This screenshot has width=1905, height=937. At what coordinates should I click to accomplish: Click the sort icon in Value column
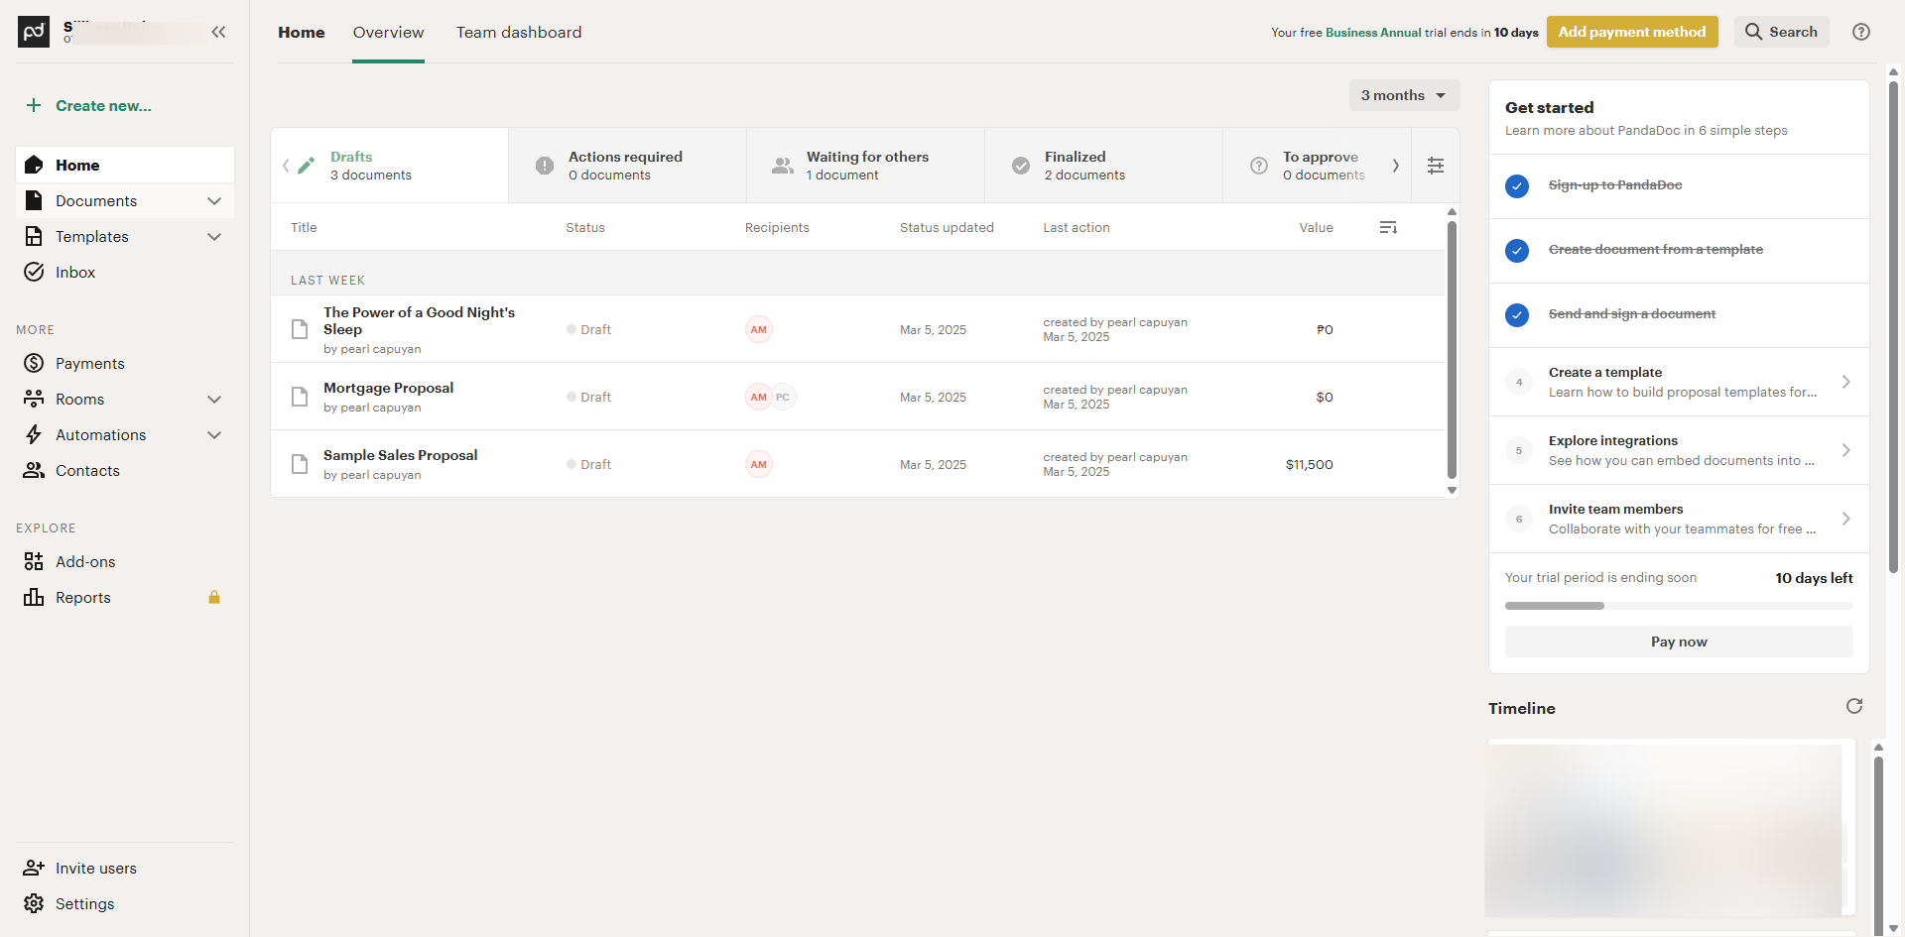tap(1388, 228)
